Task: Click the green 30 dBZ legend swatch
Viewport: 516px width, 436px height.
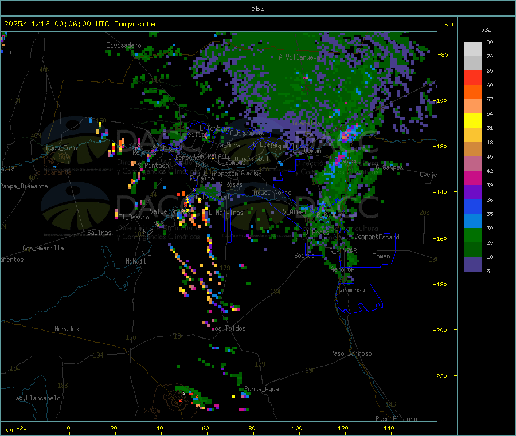Action: point(472,235)
